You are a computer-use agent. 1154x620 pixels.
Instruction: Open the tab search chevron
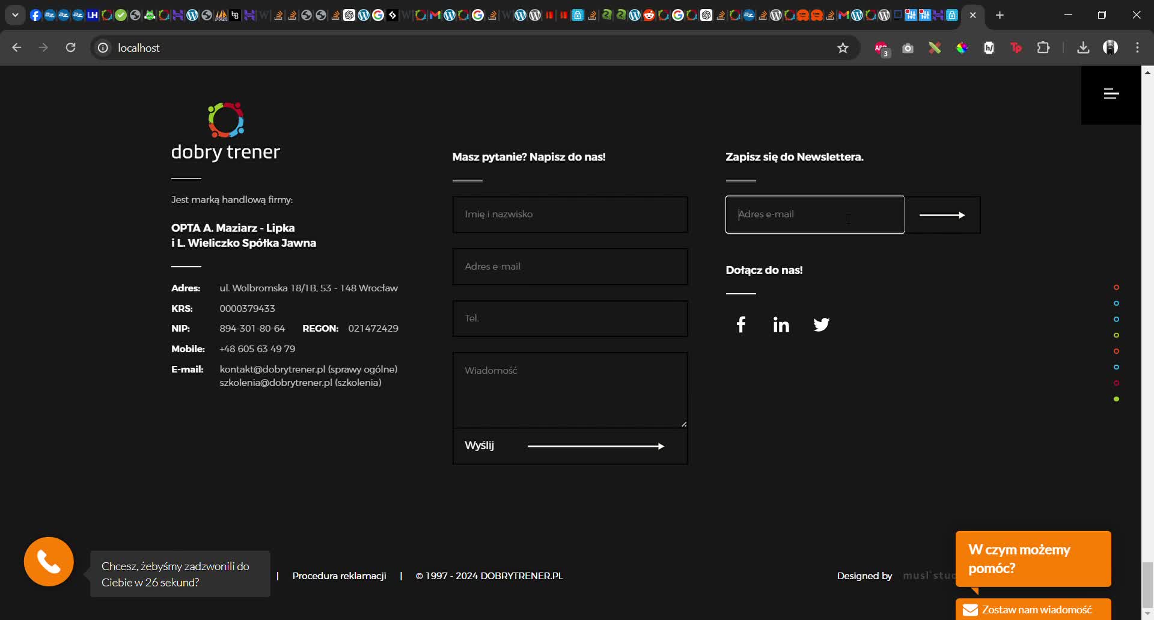tap(14, 14)
